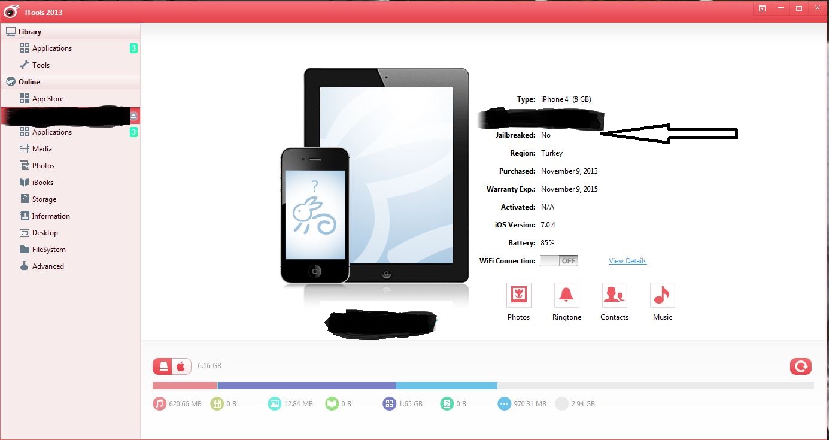The image size is (829, 440).
Task: Toggle the WiFi Connection switch on
Action: click(x=558, y=261)
